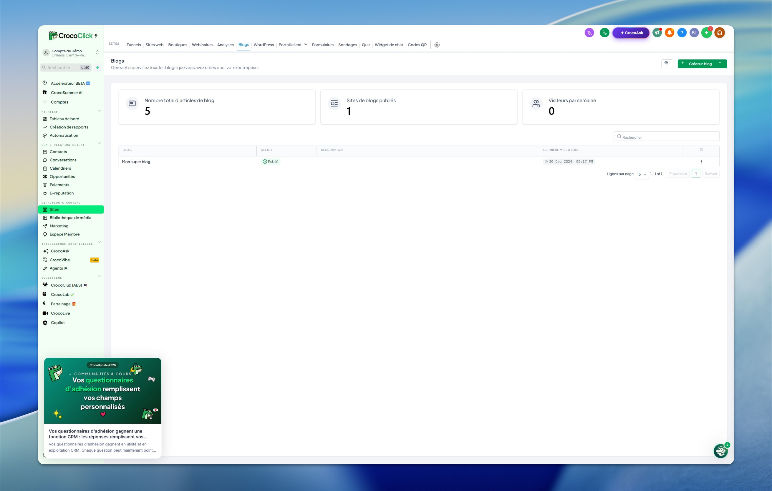Screen dimensions: 772x491
Task: Open the green lightning icon with badge
Action: 706,33
